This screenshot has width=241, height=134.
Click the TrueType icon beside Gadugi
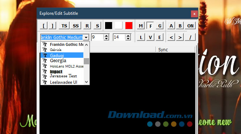point(45,55)
